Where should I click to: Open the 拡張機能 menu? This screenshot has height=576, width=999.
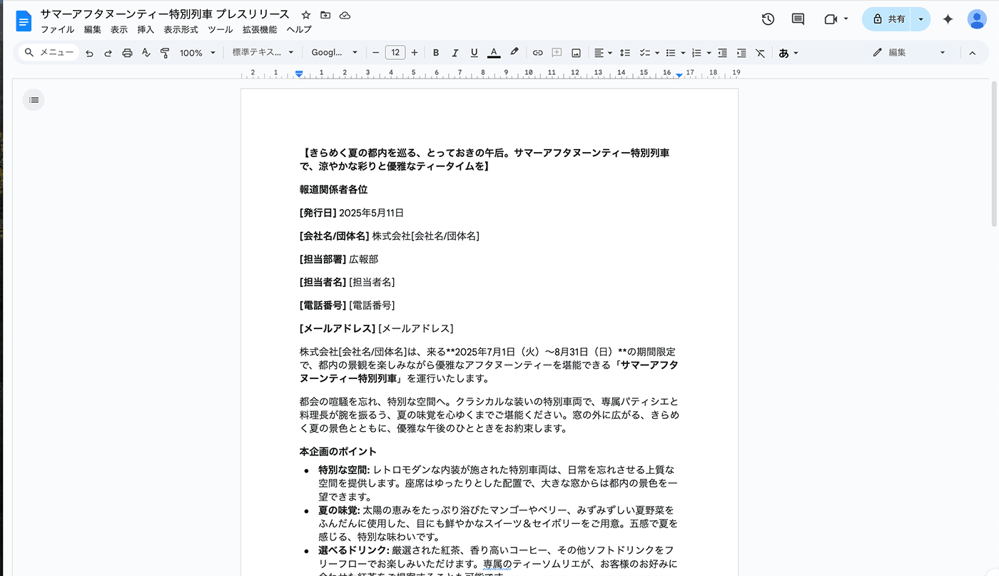pyautogui.click(x=260, y=30)
